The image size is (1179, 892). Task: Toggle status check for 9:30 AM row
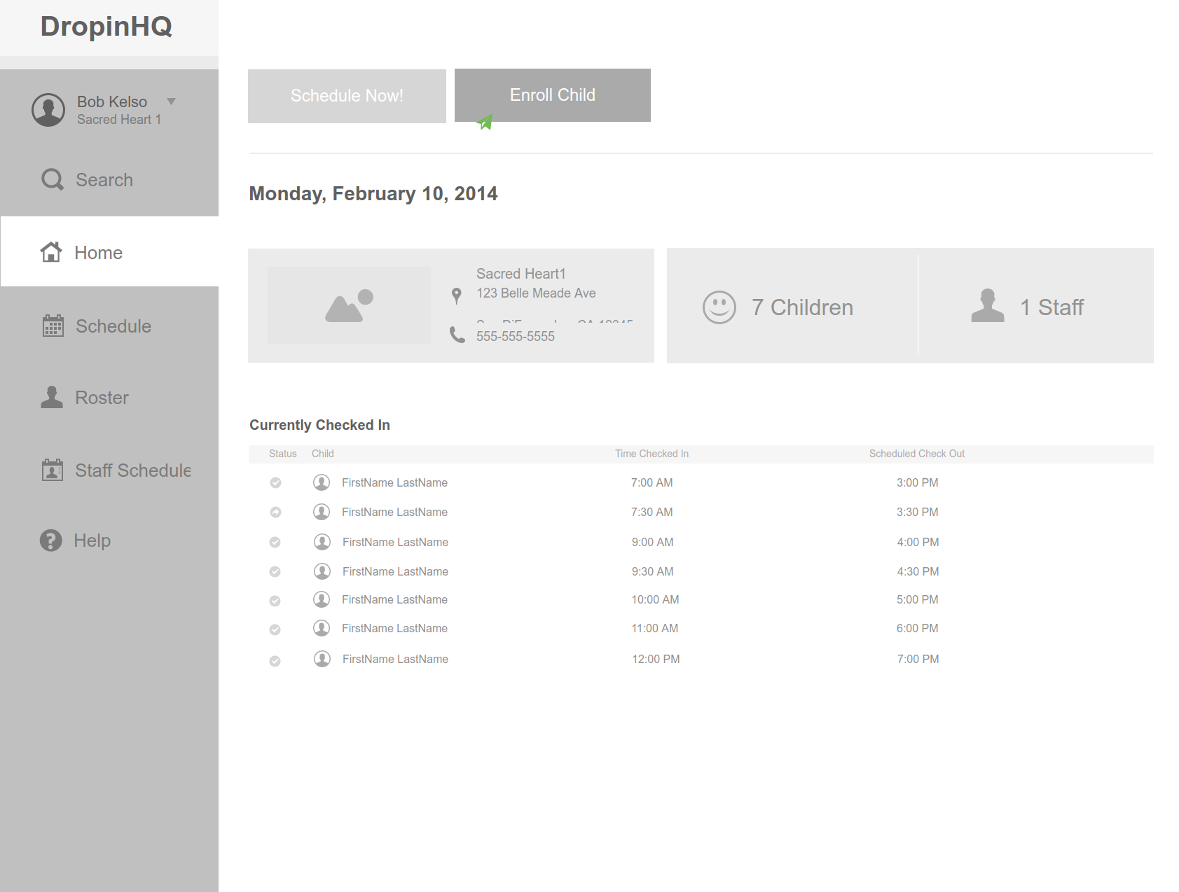(275, 571)
